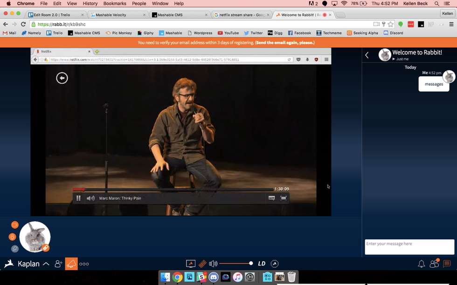
Task: Open the three-dot more options menu
Action: 84,264
